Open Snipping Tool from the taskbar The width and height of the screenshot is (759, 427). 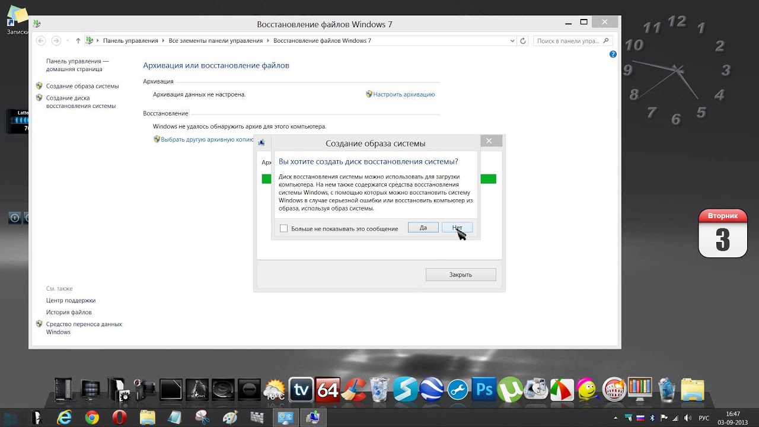tap(202, 418)
